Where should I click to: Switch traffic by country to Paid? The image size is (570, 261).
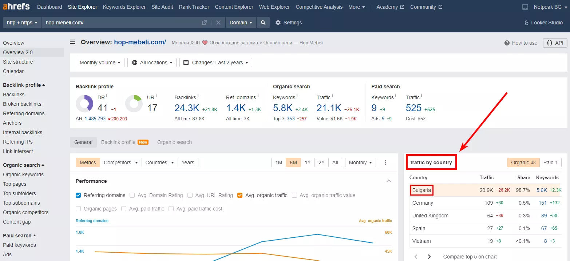550,162
